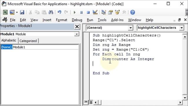The height and width of the screenshot is (106, 188).
Task: Open the Insert menu
Action: (x=47, y=20)
